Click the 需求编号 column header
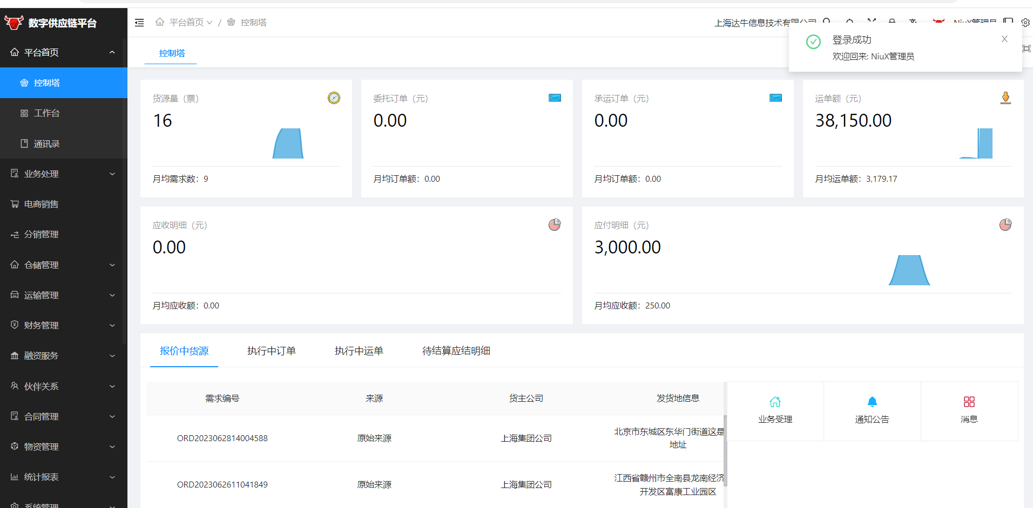 coord(222,399)
